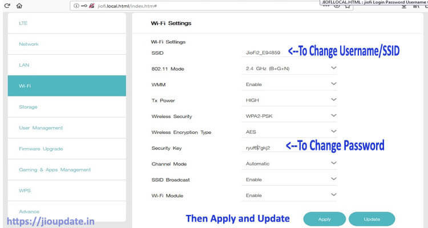
Task: Click the saved password key icon
Action: [x=84, y=6]
